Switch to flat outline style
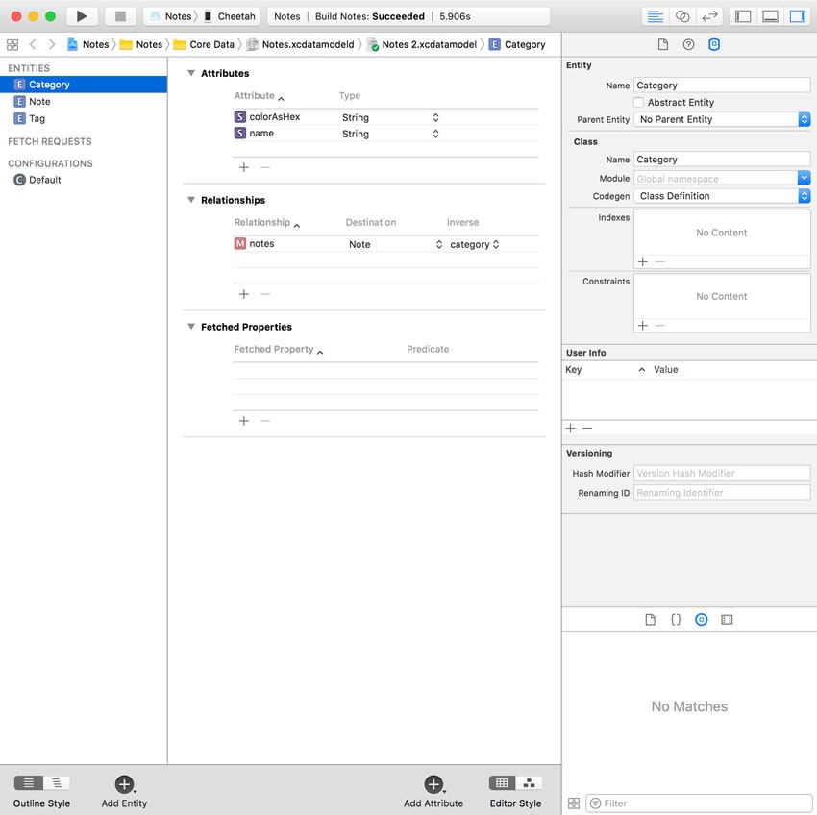Image resolution: width=817 pixels, height=815 pixels. point(29,782)
